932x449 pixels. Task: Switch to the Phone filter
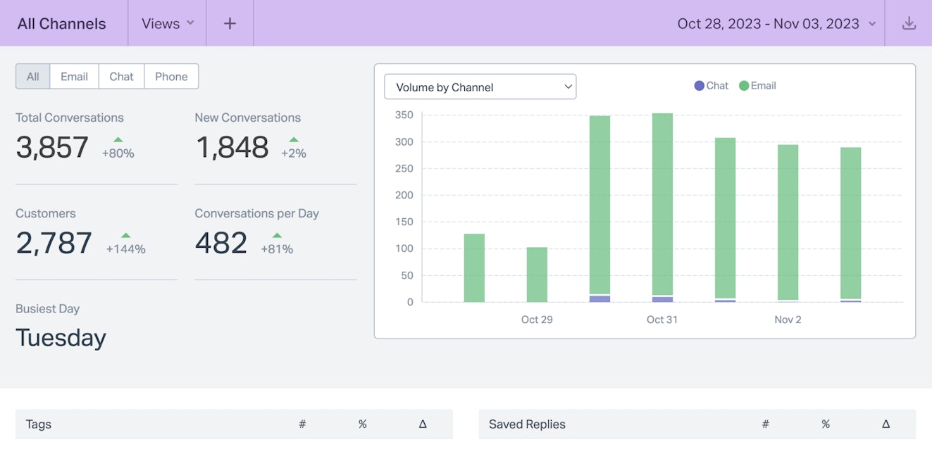pyautogui.click(x=171, y=77)
